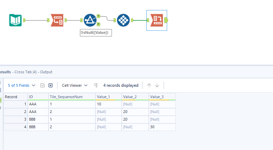Select record row number 3
This screenshot has height=150, width=273.
(15, 119)
